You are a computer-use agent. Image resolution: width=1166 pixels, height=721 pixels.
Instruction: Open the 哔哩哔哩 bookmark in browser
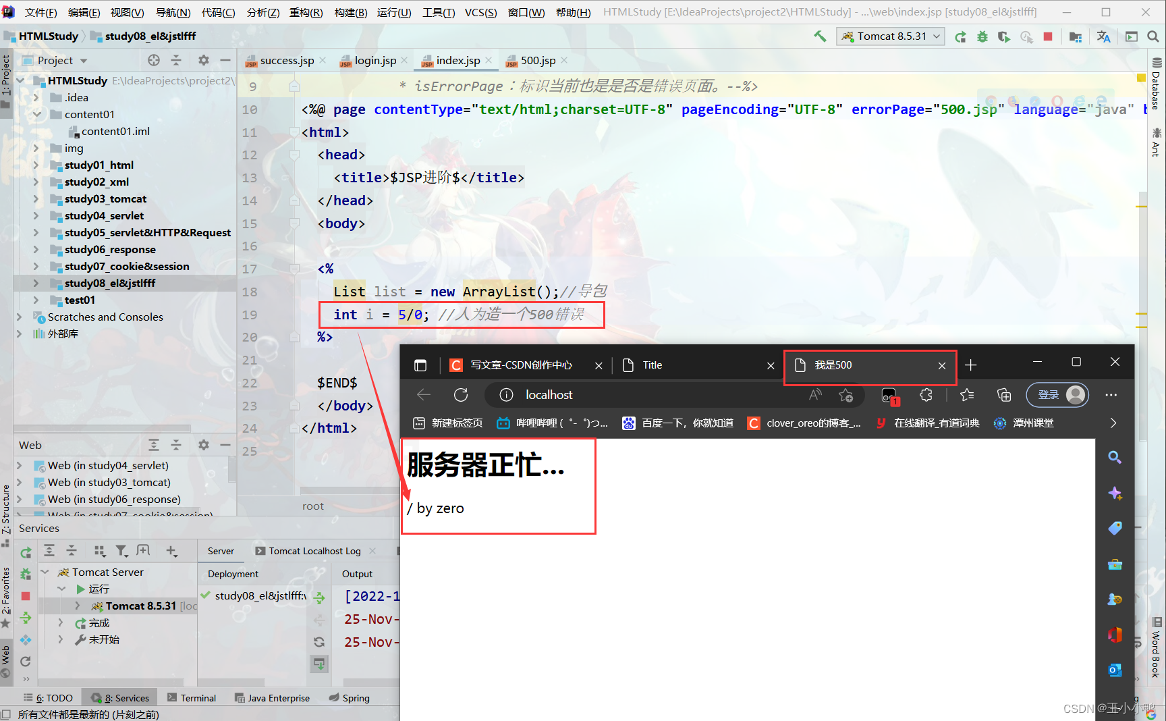(x=552, y=423)
